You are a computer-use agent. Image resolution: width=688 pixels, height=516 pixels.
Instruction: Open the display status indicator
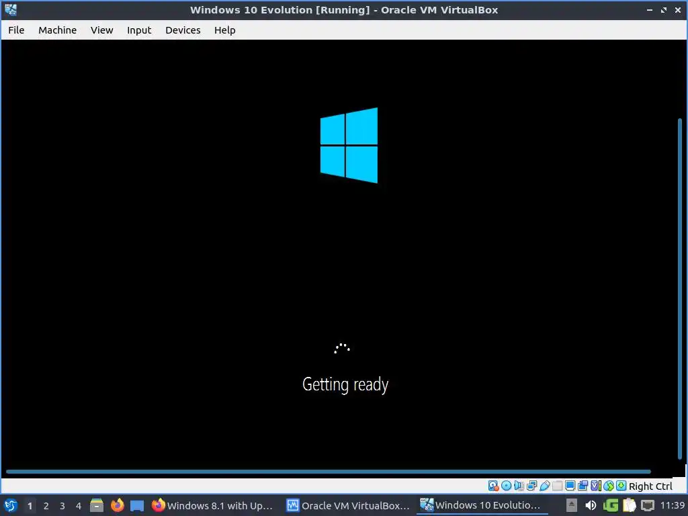pyautogui.click(x=570, y=486)
